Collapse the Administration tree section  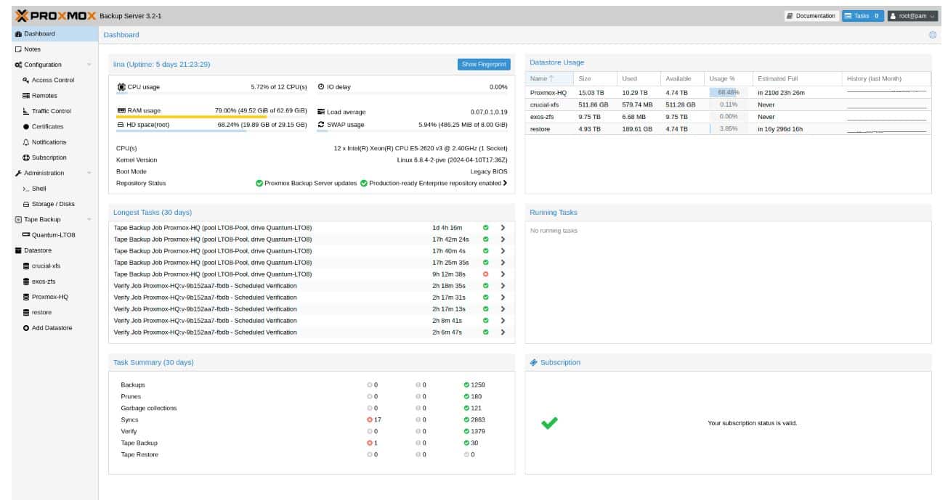89,173
